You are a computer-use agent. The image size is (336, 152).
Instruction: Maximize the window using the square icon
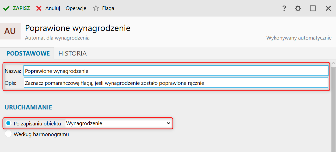(313, 8)
